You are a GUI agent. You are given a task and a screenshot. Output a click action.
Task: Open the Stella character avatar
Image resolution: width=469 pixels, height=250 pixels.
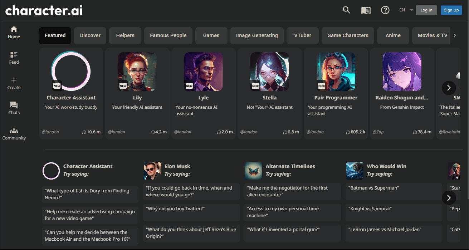(x=269, y=72)
